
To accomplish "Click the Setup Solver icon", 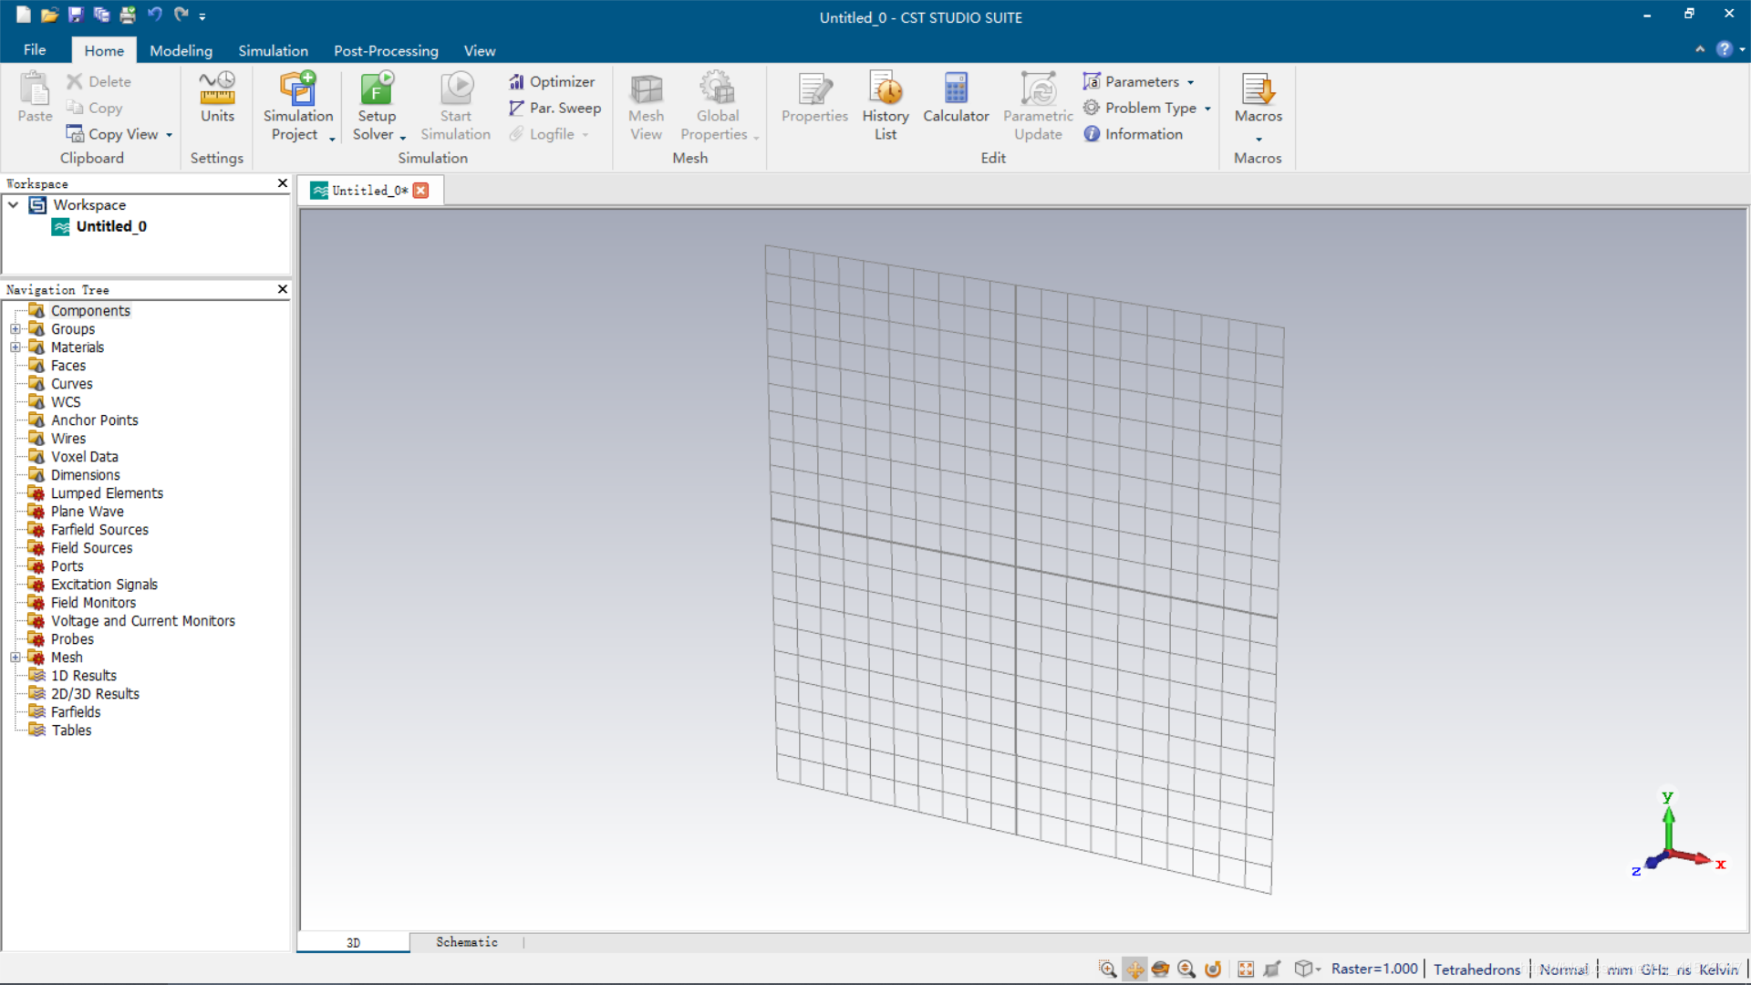I will (x=376, y=88).
